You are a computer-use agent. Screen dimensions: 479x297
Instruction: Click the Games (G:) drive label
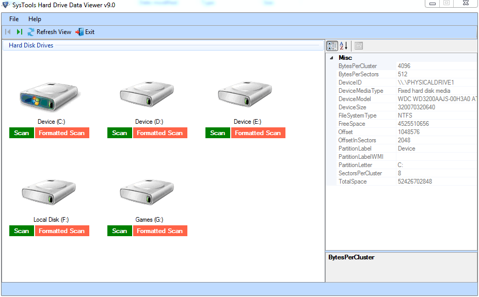tap(149, 220)
